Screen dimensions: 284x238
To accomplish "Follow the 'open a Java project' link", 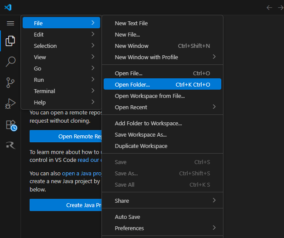I will tap(81, 173).
